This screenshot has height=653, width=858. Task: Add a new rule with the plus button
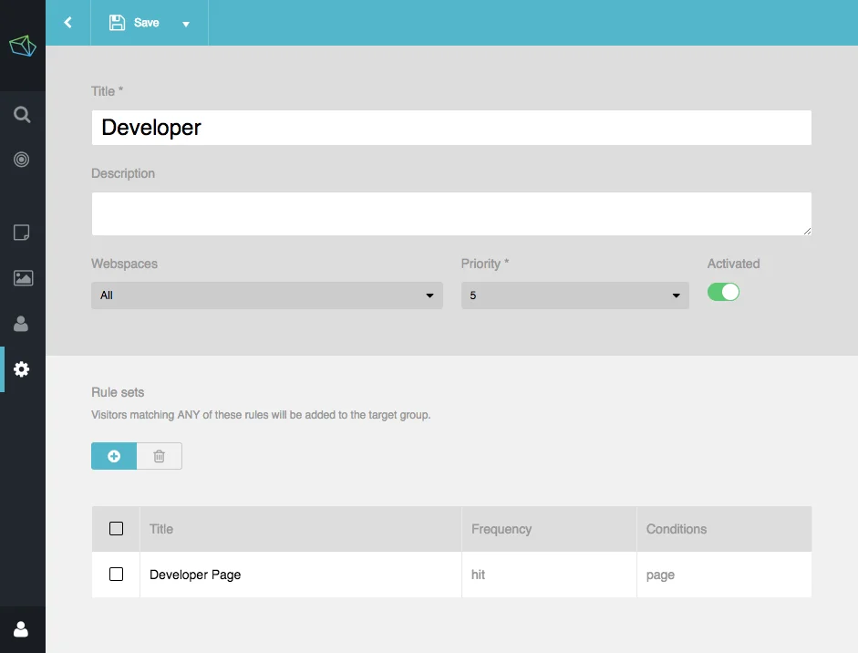[x=114, y=456]
